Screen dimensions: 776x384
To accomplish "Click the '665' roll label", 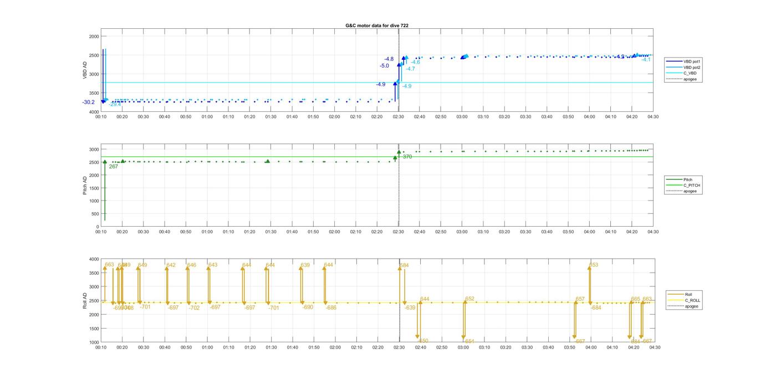I will [x=636, y=299].
